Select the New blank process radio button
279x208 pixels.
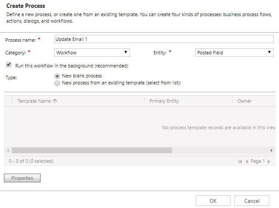coord(57,76)
